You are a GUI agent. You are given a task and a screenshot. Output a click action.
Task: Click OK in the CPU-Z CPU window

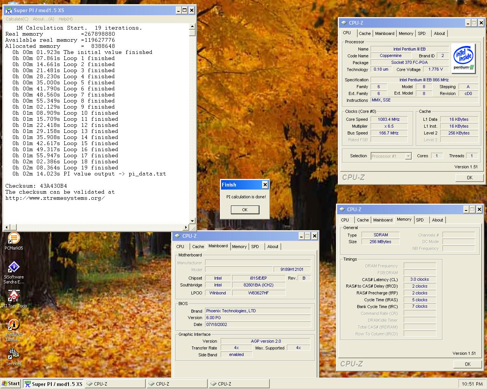point(469,177)
